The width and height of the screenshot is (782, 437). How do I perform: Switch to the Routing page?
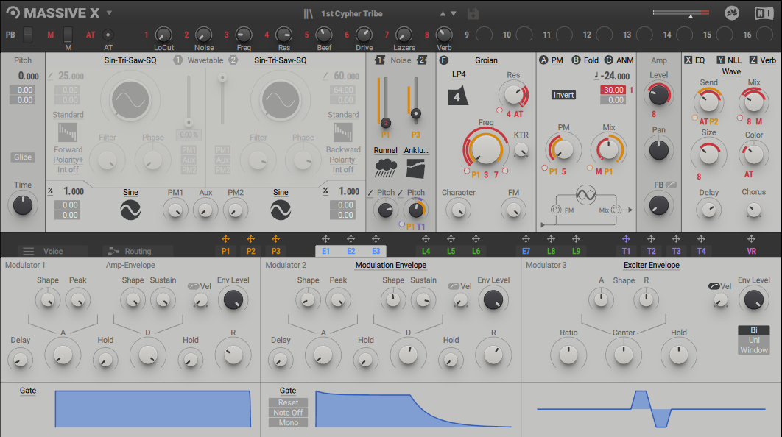(x=138, y=251)
